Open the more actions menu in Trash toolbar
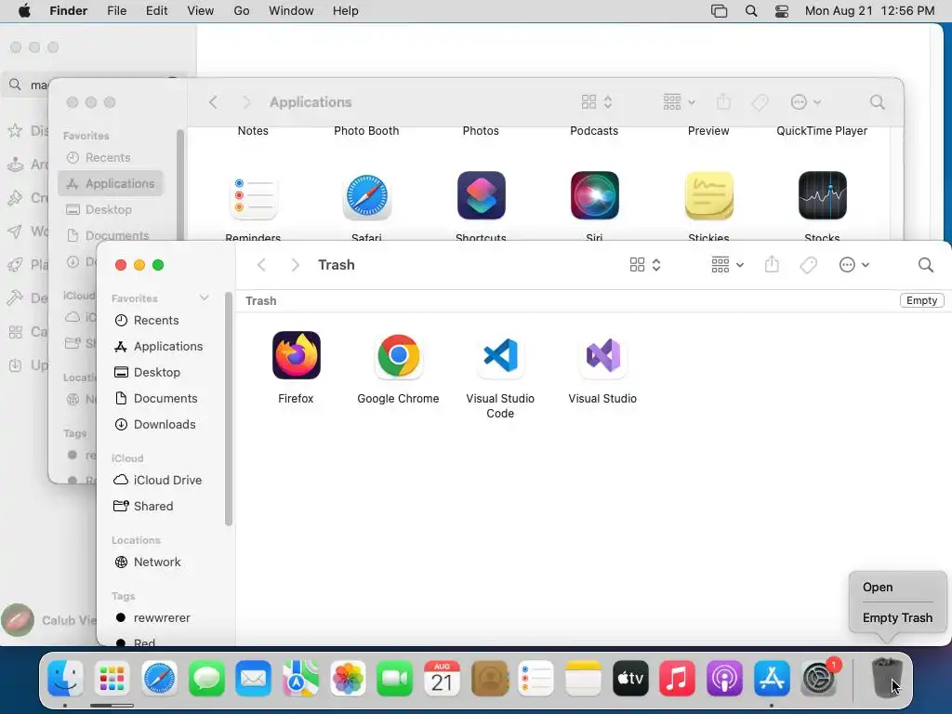 853,265
